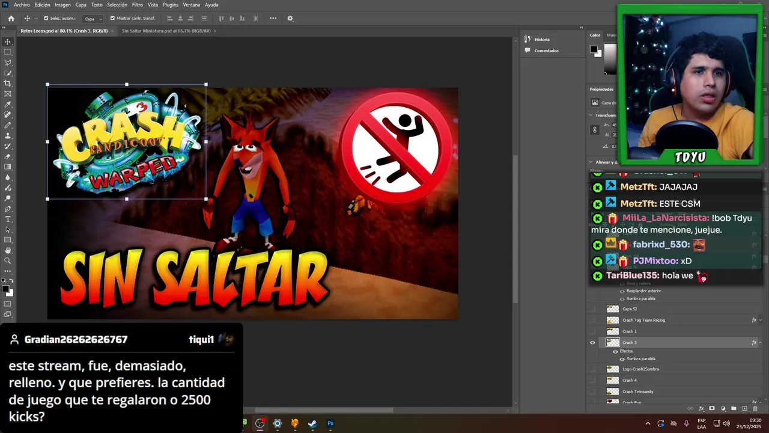
Task: Open the Color panel tab
Action: pos(595,35)
